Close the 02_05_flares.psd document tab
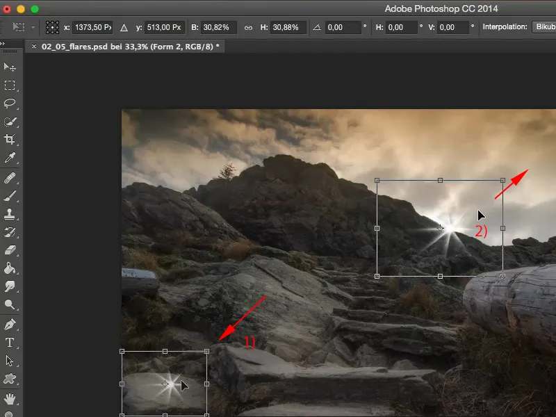Image resolution: width=556 pixels, height=417 pixels. tap(33, 46)
